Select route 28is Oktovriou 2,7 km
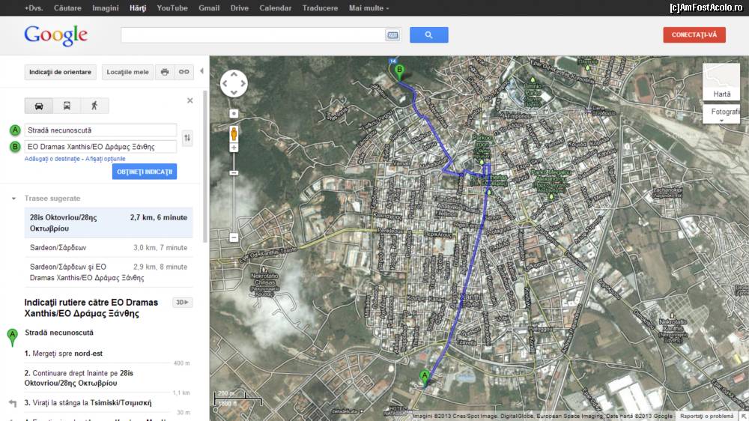 click(x=109, y=222)
